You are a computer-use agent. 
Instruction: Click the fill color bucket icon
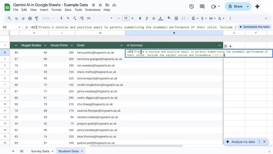pos(169,18)
